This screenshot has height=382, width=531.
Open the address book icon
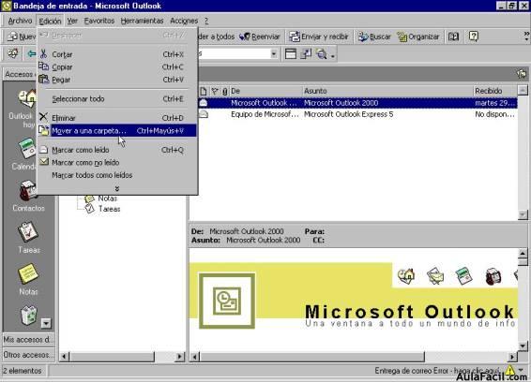click(x=453, y=37)
